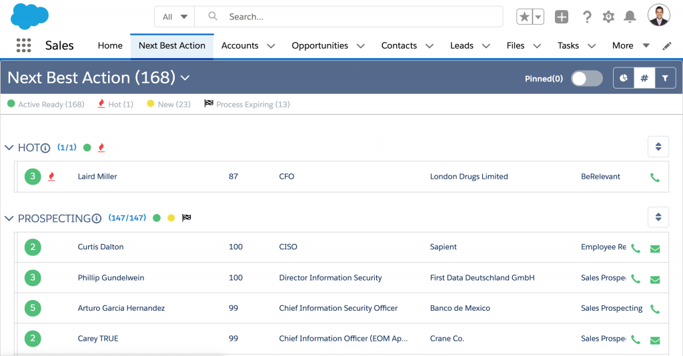Viewport: 683px width, 356px height.
Task: Expand the Opportunities tab chevron
Action: (x=361, y=46)
